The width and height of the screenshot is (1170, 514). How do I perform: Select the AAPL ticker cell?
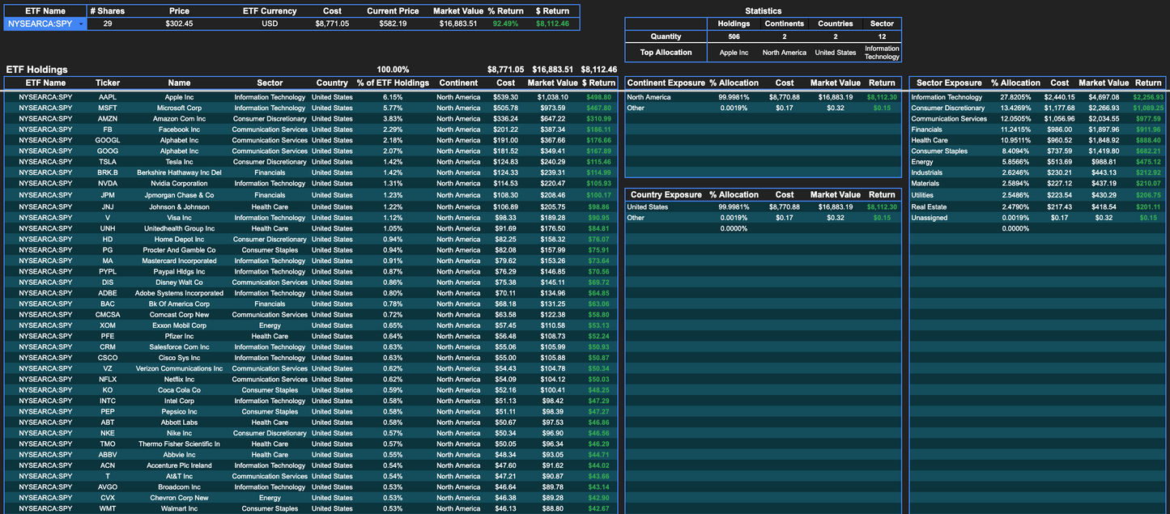pos(108,97)
